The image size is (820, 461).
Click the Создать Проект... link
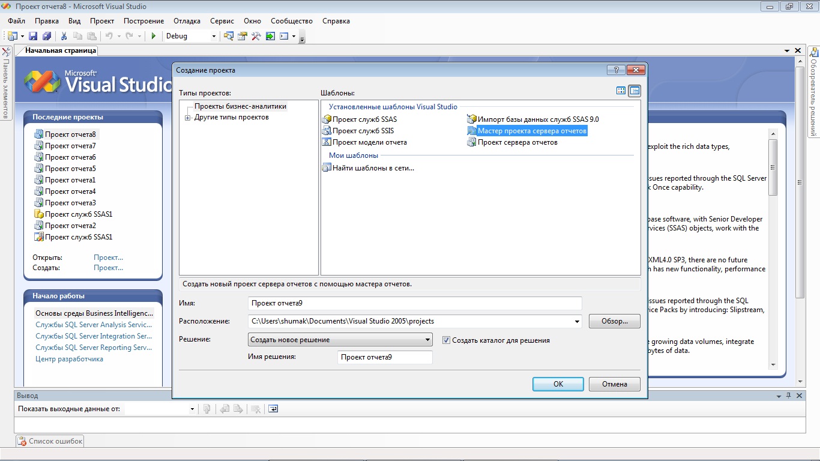108,268
